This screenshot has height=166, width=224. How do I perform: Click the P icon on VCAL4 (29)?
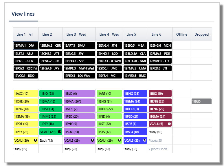120,140
